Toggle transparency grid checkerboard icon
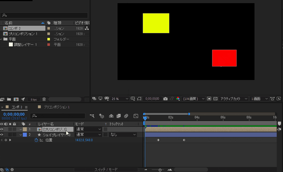Viewport: 283px width, 172px height. point(215,99)
